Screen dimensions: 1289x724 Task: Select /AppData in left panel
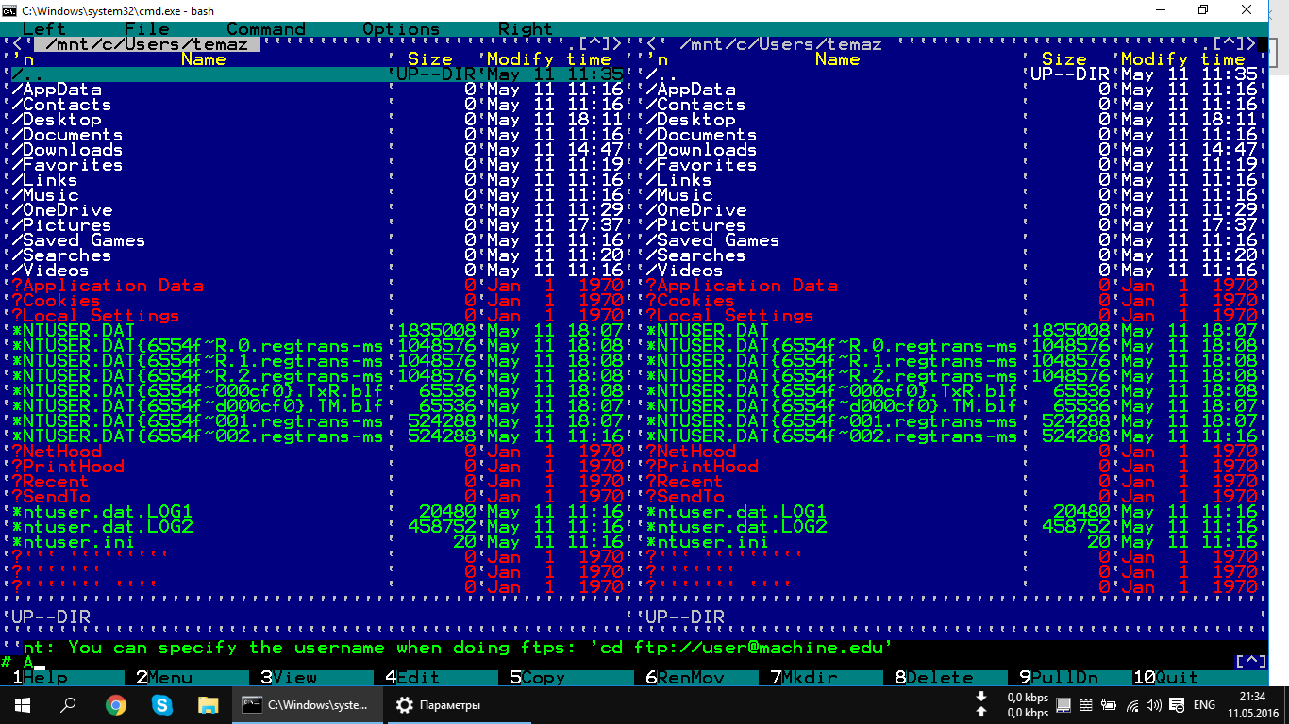pyautogui.click(x=317, y=90)
